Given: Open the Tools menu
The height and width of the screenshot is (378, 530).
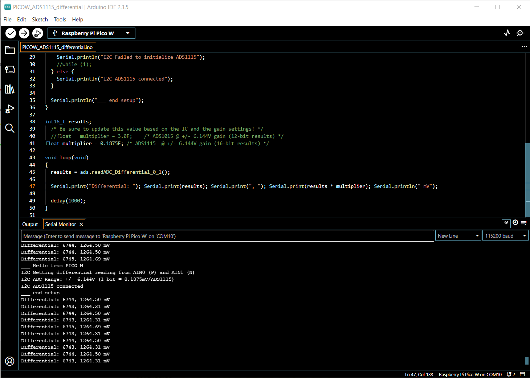Looking at the screenshot, I should tap(60, 20).
